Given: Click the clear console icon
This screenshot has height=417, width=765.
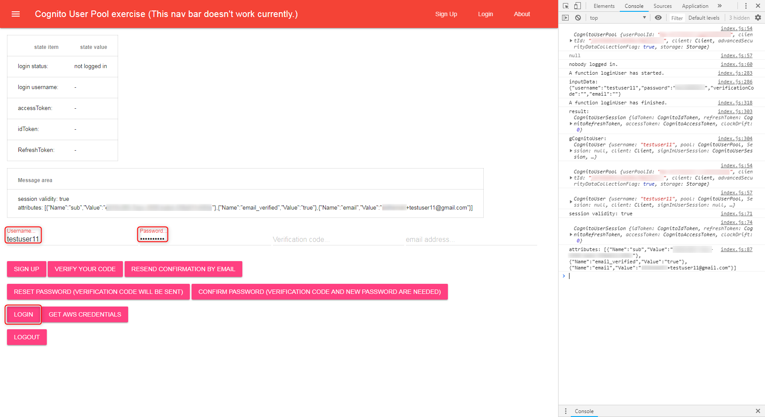Looking at the screenshot, I should (x=578, y=17).
